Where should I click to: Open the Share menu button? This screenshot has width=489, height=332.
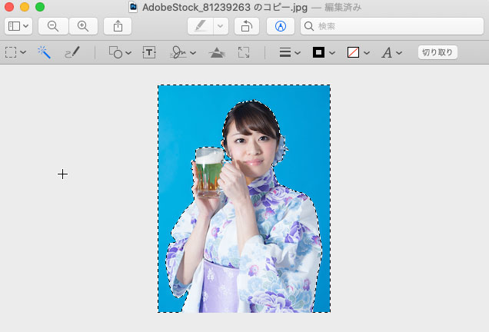click(118, 26)
